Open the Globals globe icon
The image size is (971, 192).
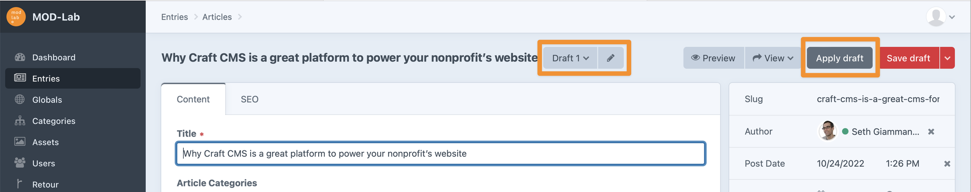pyautogui.click(x=19, y=99)
